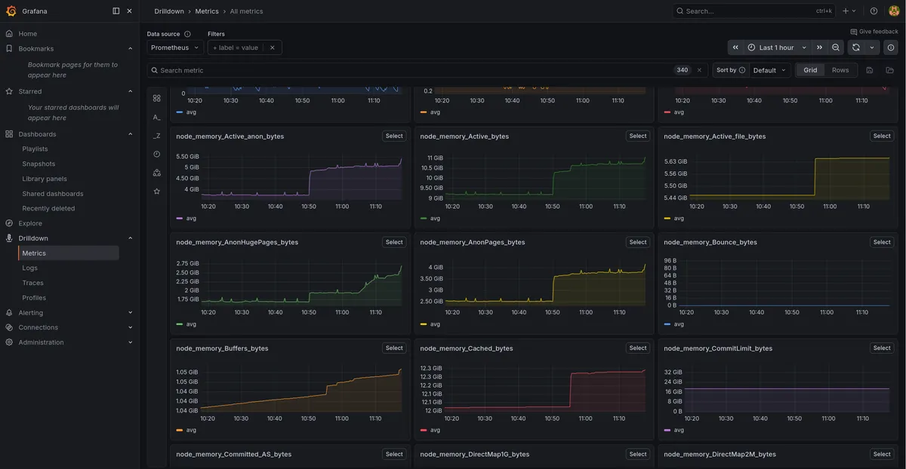Open Profiles under Drilldown
This screenshot has width=906, height=469.
[34, 298]
